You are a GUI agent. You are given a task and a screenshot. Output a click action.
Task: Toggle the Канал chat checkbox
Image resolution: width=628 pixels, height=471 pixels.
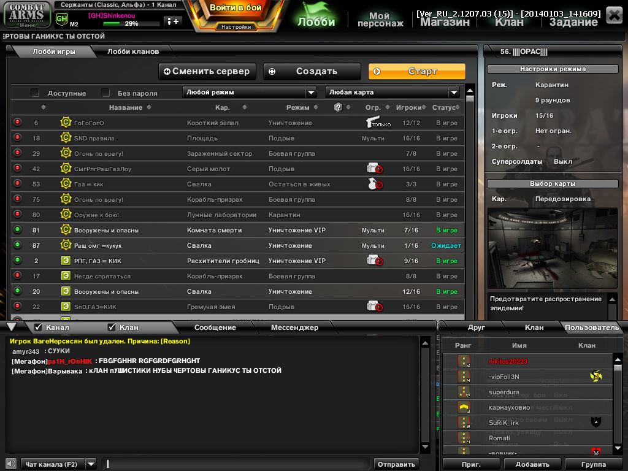click(39, 327)
